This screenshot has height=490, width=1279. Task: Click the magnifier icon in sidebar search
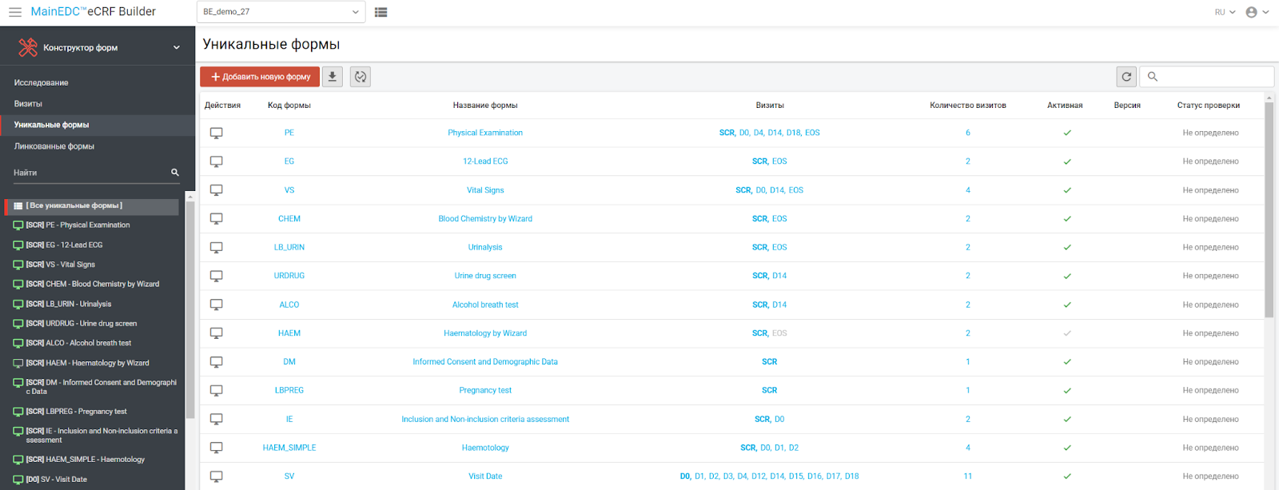pyautogui.click(x=175, y=173)
